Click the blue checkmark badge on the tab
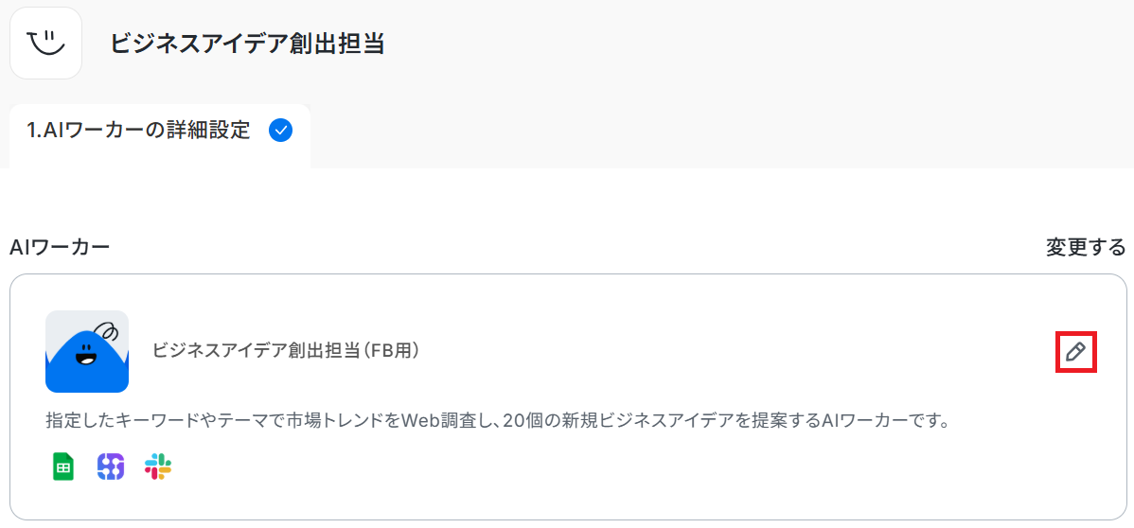Image resolution: width=1134 pixels, height=528 pixels. 280,131
